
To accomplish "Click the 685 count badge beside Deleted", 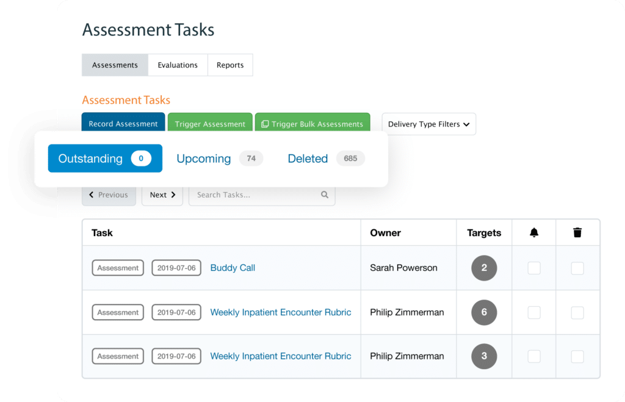I will [x=350, y=158].
